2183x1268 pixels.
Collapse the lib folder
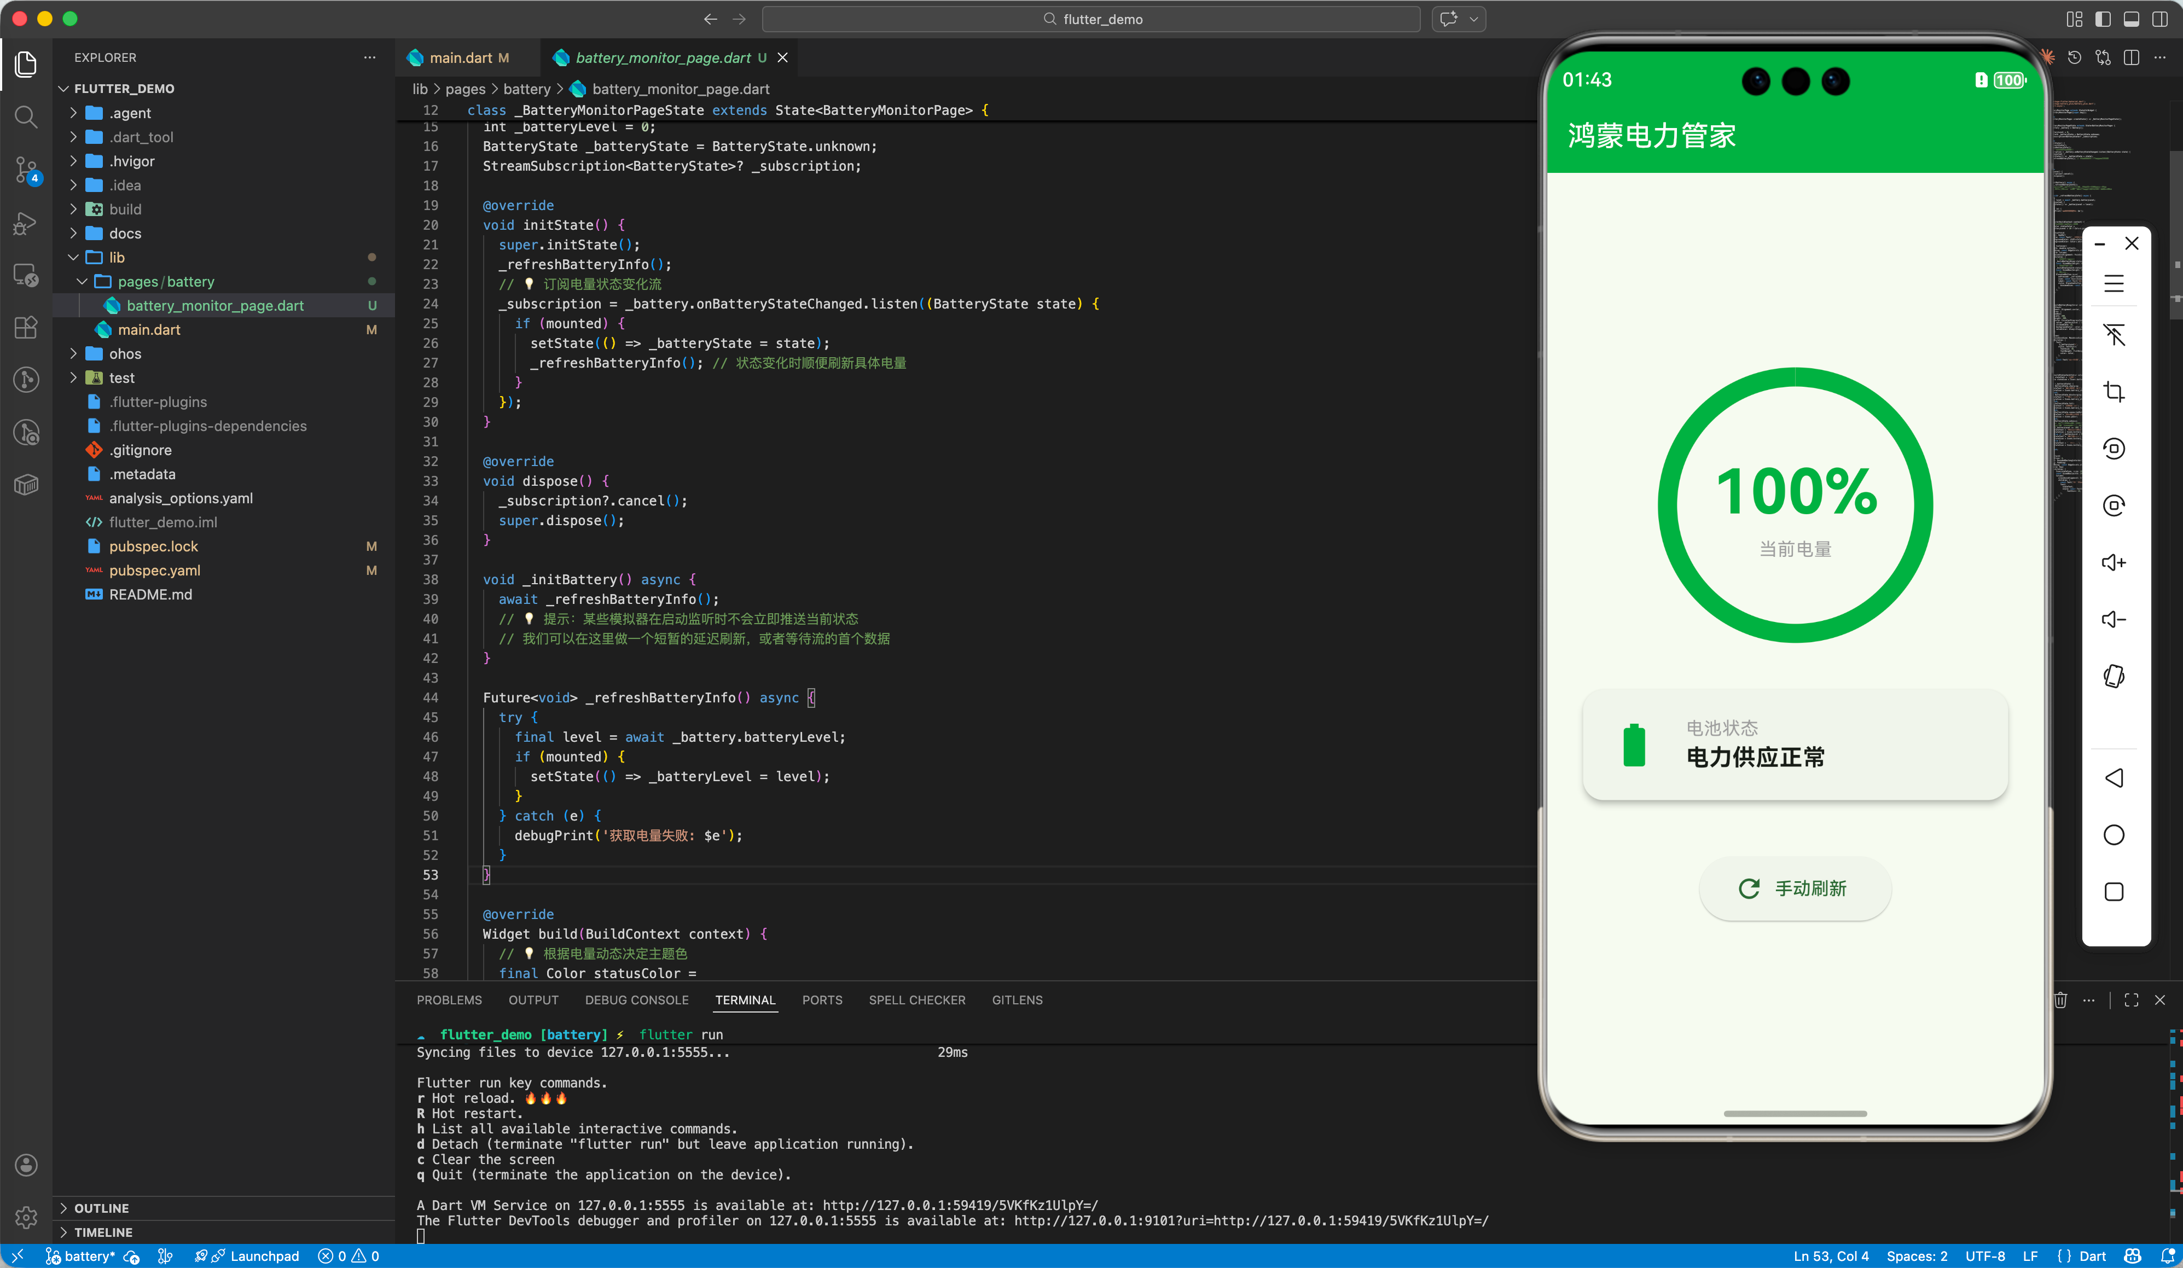click(x=116, y=257)
